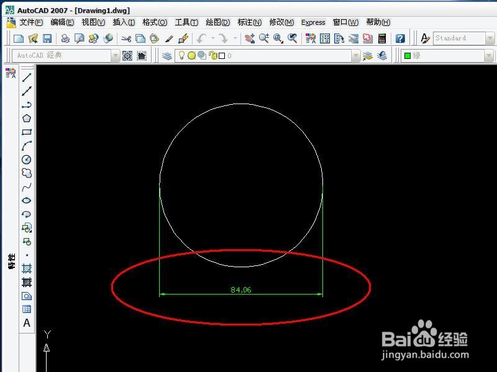497x372 pixels.
Task: Open the redo history dropdown arrow
Action: 235,38
